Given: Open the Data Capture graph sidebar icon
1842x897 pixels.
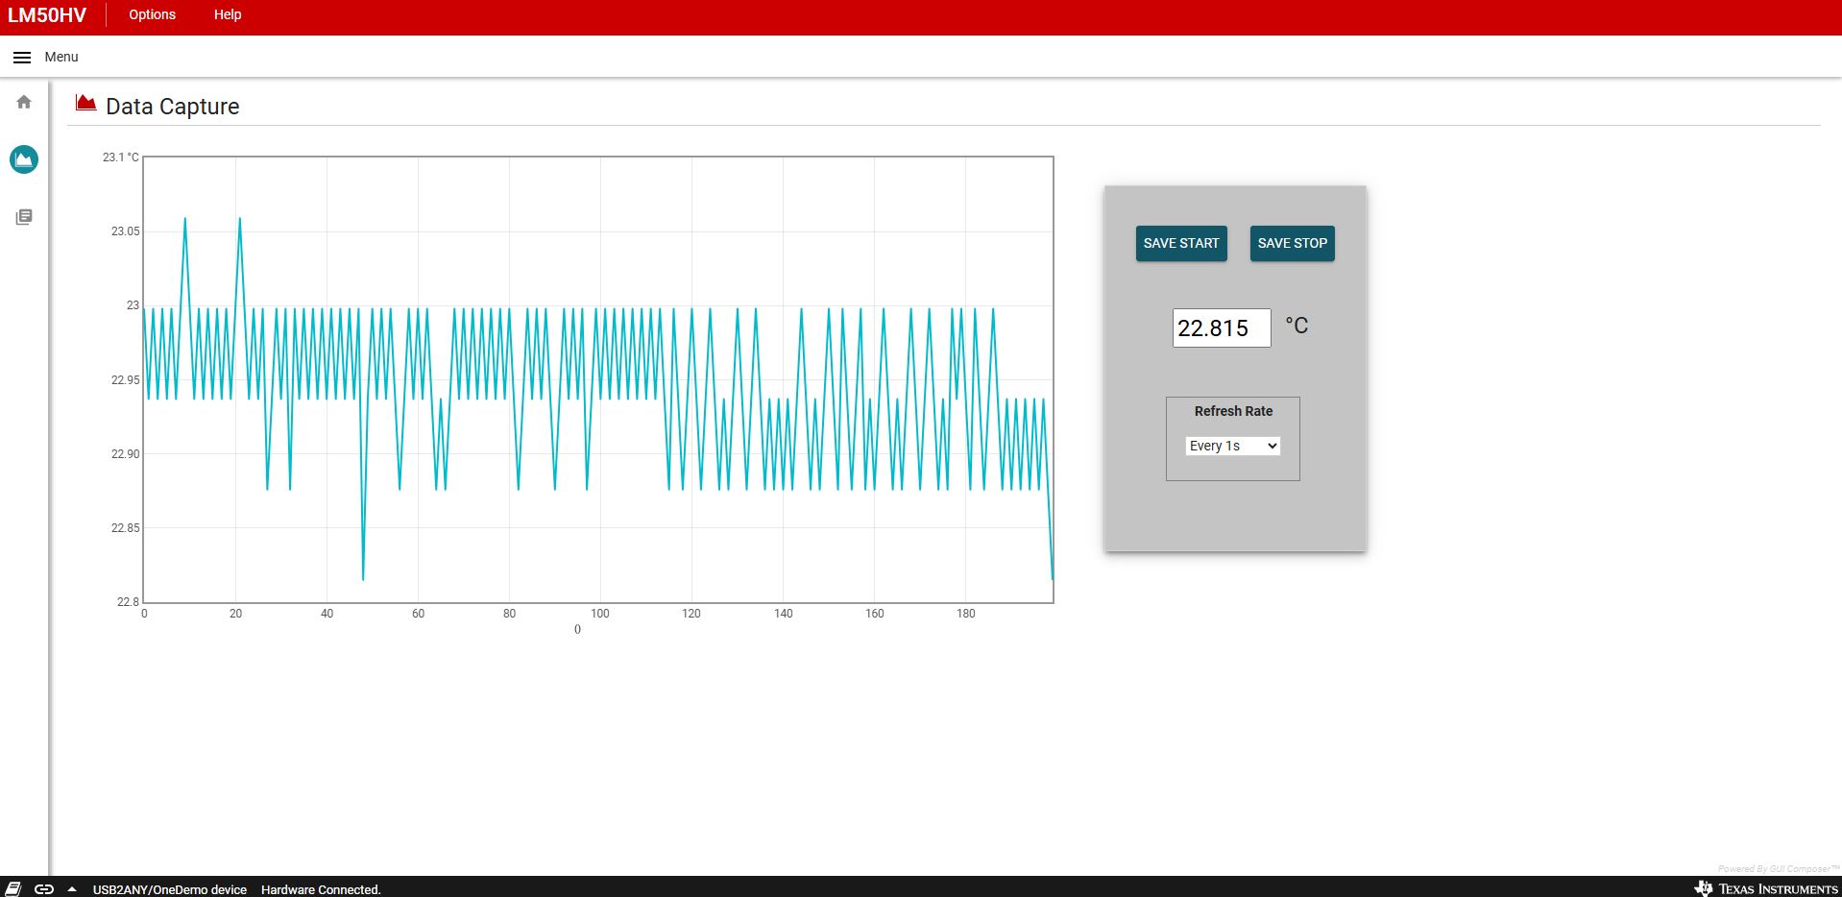Looking at the screenshot, I should (22, 159).
